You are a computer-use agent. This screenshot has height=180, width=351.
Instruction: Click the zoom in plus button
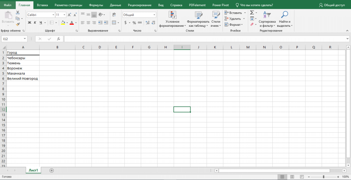pos(338,177)
